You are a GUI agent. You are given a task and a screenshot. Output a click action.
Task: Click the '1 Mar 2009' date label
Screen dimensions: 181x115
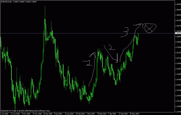[91, 114]
